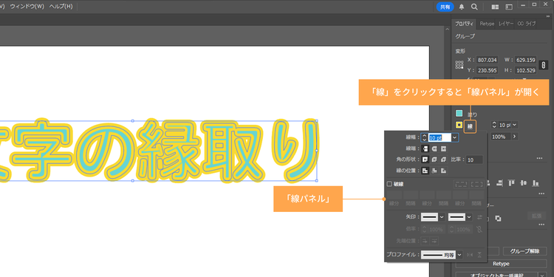
Task: Click horizontal align right icon
Action: click(499, 182)
